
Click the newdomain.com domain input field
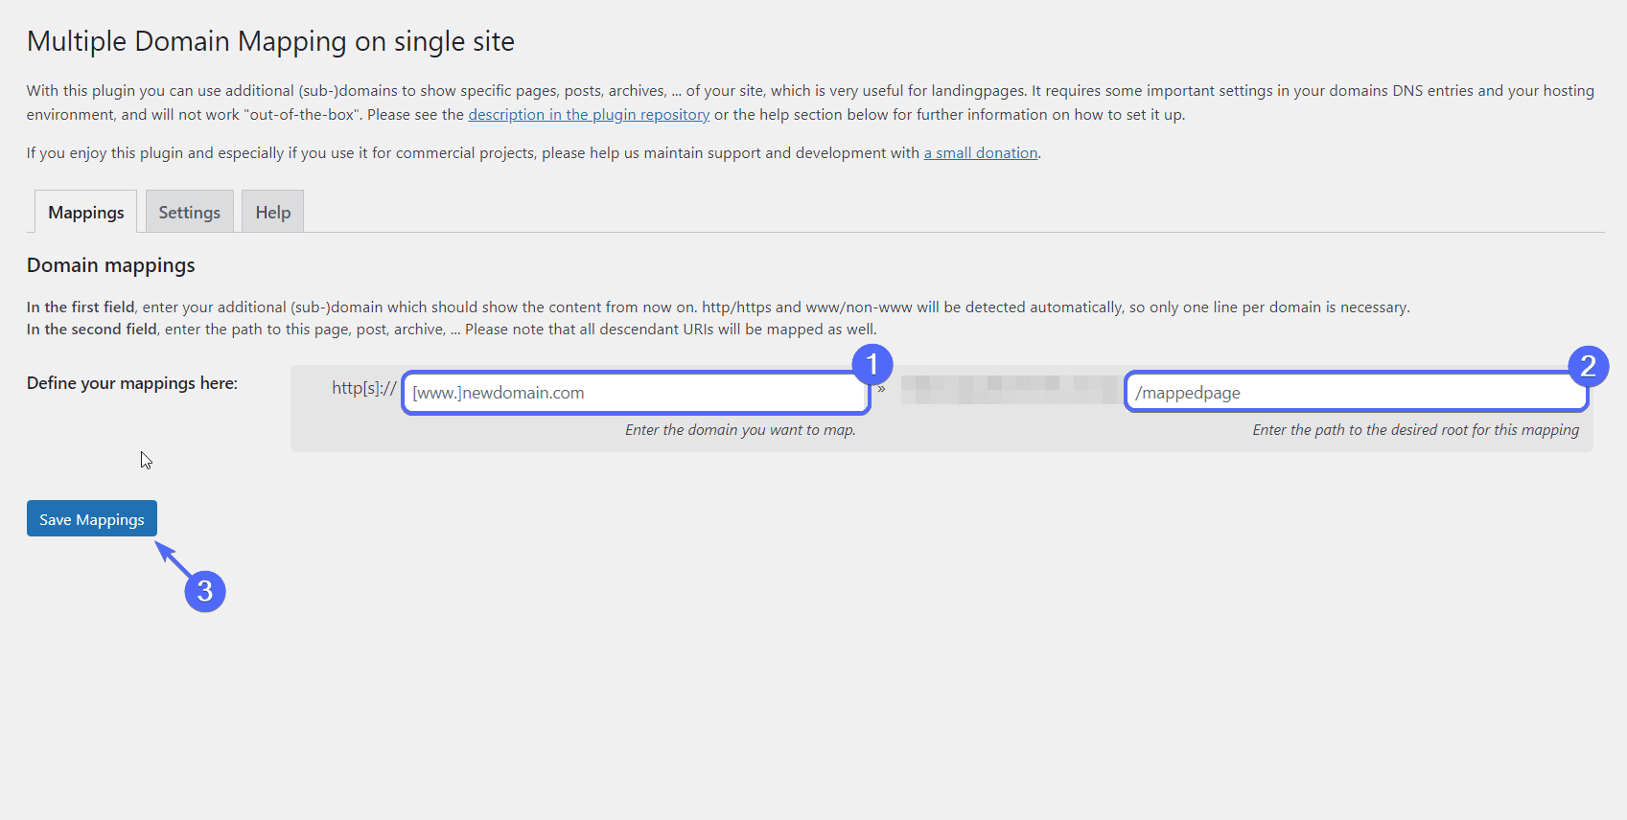[x=636, y=393]
